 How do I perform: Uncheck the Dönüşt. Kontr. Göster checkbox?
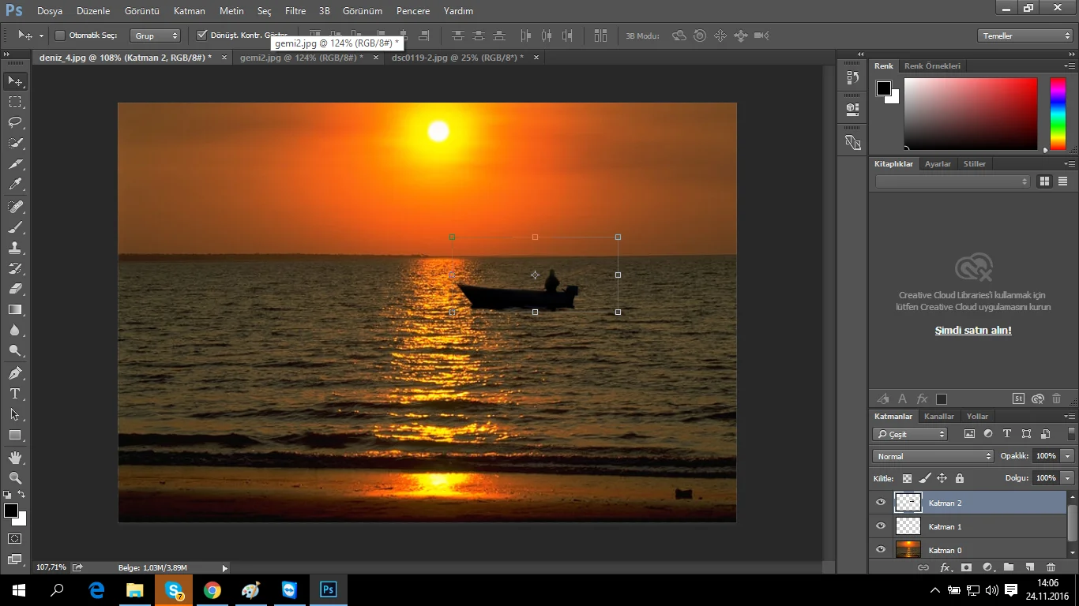tap(201, 36)
